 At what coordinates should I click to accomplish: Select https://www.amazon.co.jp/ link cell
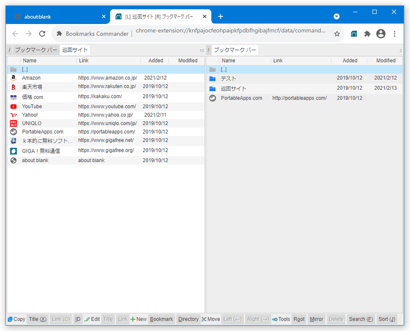point(107,78)
